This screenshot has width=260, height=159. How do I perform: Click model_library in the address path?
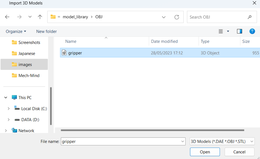tap(75, 17)
